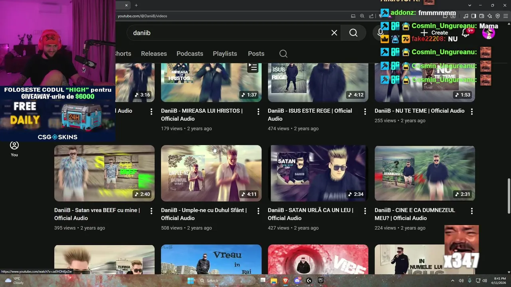Open the weather widget showing Cloudy
This screenshot has height=287, width=511.
[14, 281]
